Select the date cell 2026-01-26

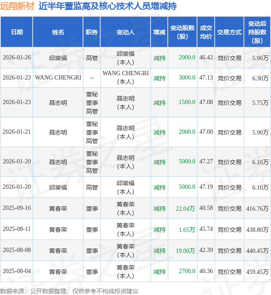click(17, 57)
